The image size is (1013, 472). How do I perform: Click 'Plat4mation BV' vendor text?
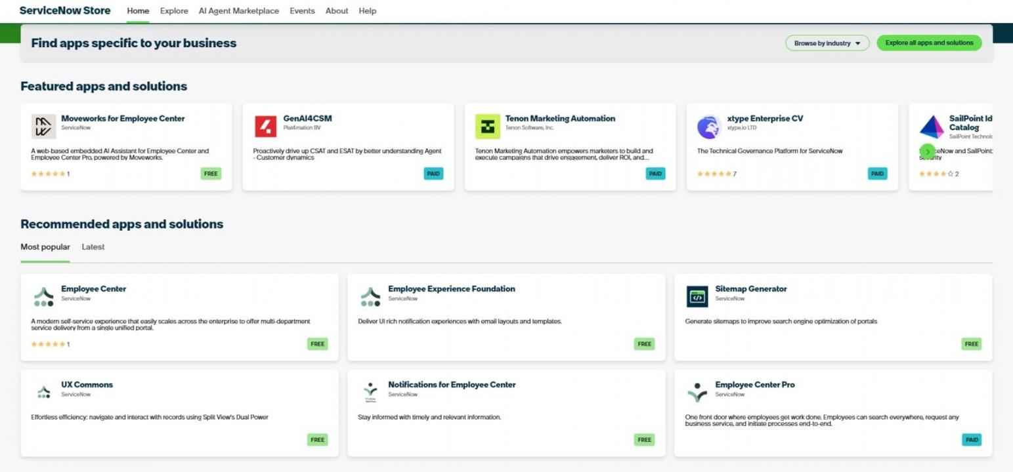coord(302,128)
